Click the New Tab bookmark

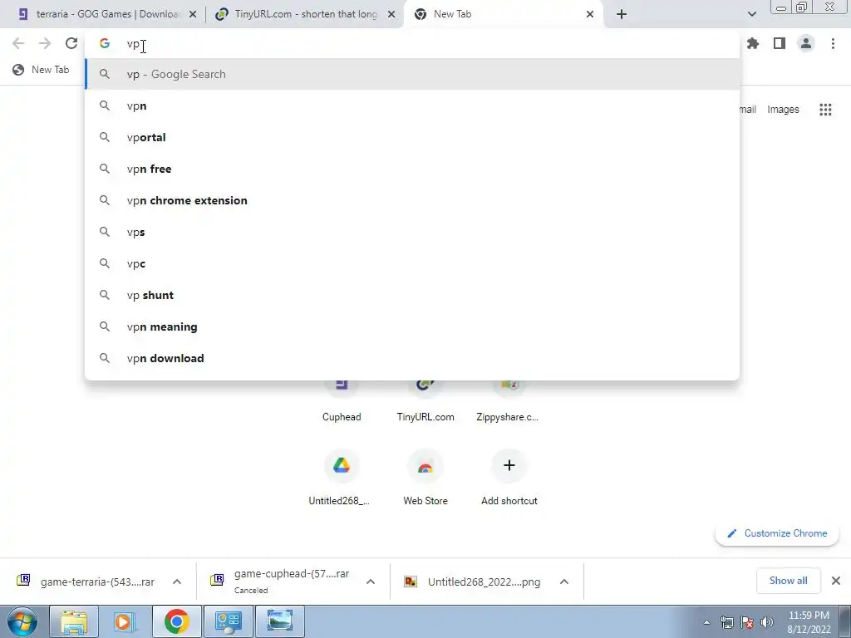click(x=42, y=70)
